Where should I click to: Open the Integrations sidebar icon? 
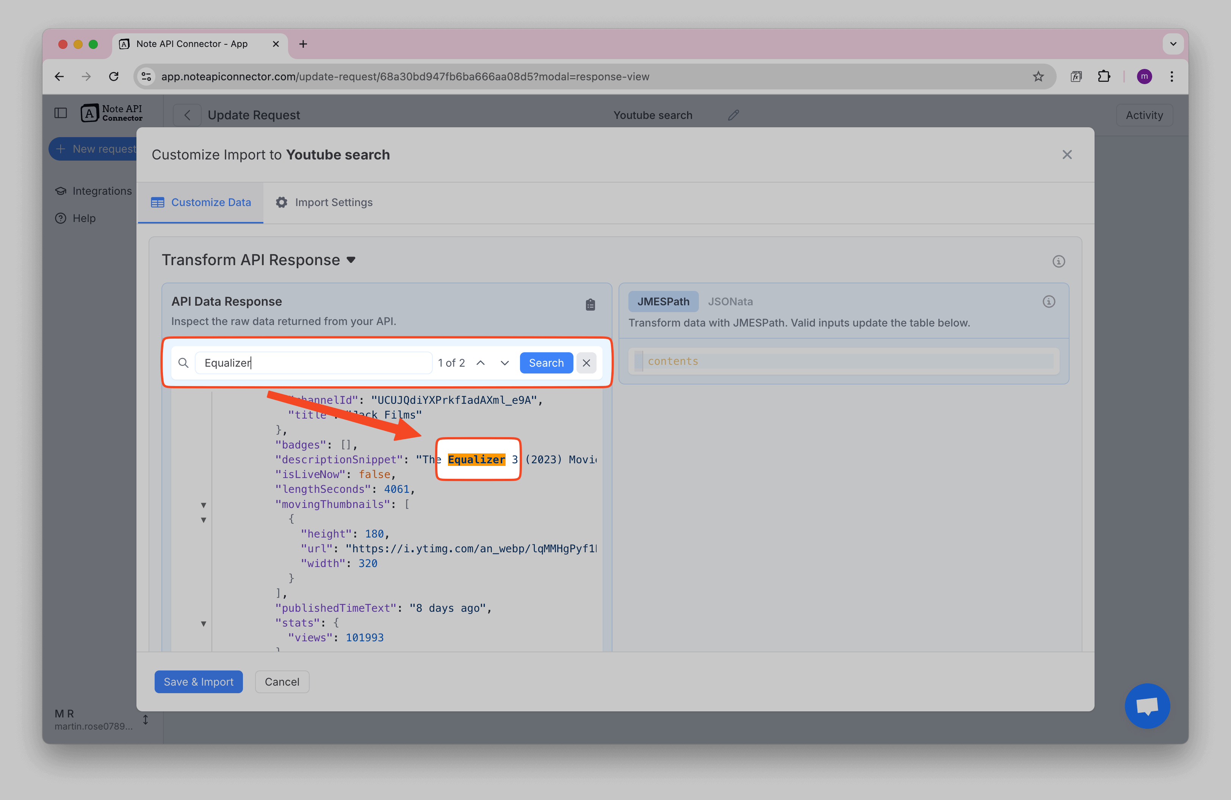61,191
